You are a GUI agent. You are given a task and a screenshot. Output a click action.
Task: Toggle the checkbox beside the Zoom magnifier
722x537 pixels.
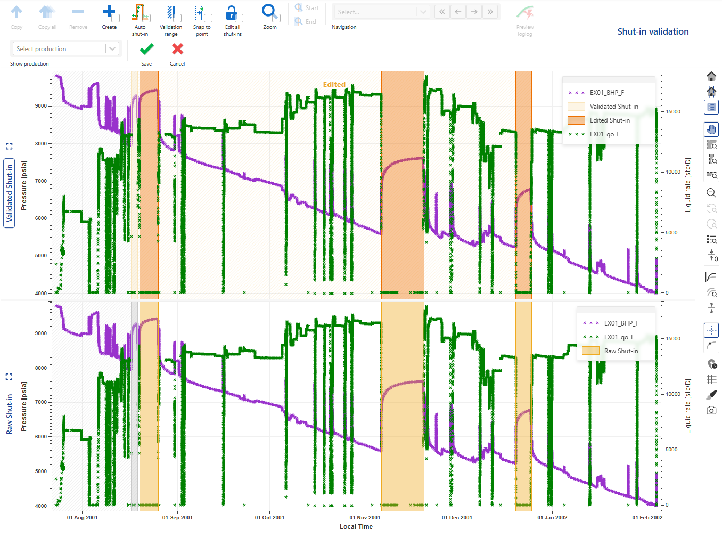pos(277,19)
